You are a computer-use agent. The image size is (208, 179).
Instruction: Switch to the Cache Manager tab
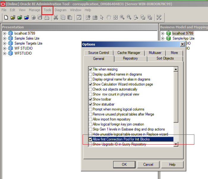click(129, 53)
